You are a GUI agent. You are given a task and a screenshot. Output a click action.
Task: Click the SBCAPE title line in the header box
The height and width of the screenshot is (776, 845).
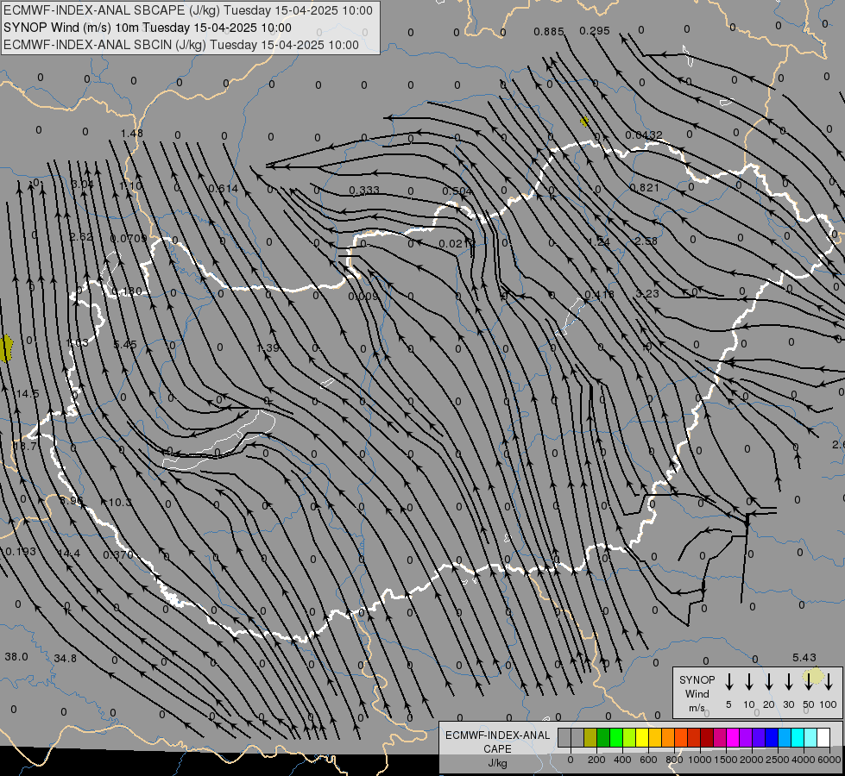pos(188,10)
